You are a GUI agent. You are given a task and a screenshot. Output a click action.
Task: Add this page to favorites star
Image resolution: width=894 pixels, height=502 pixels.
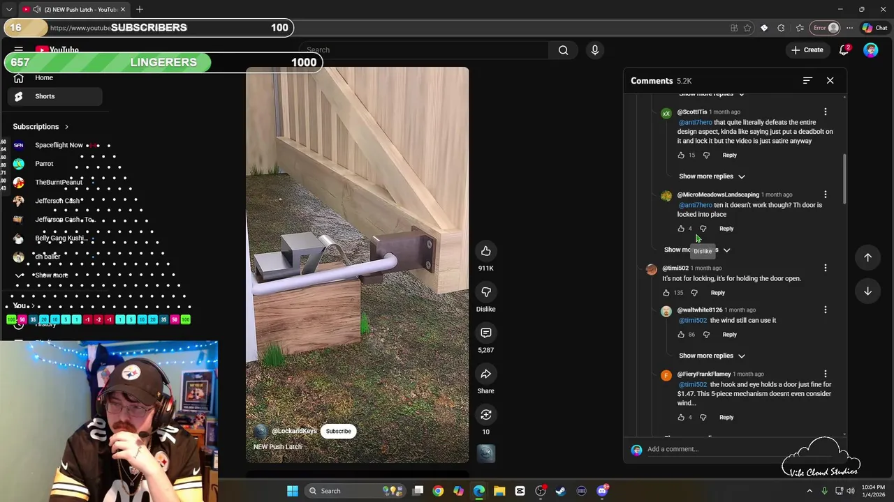[747, 28]
